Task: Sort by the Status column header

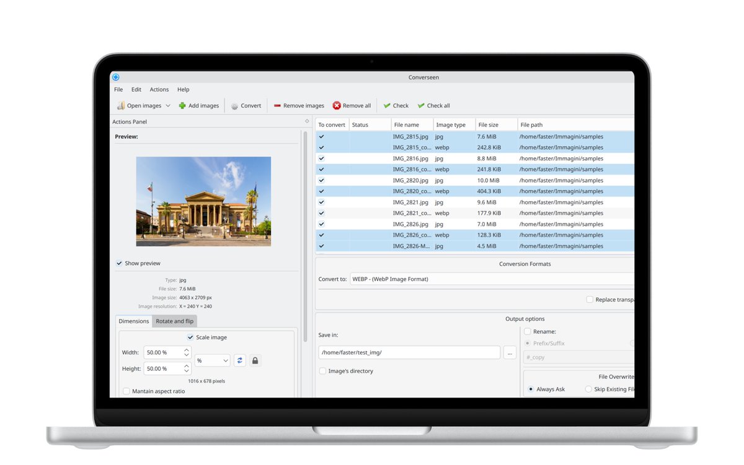Action: 370,125
